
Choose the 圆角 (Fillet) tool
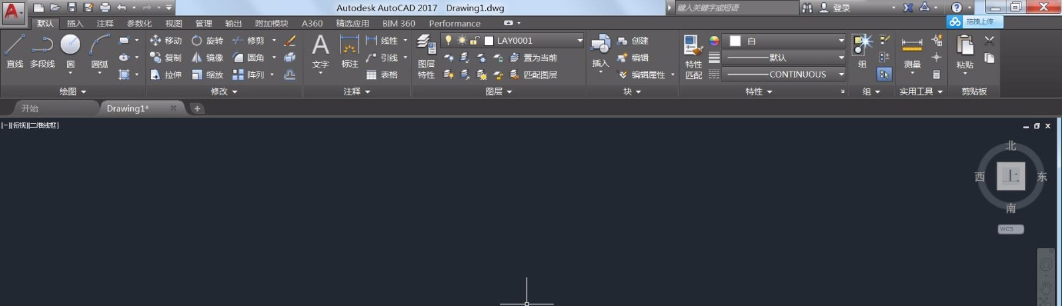248,58
